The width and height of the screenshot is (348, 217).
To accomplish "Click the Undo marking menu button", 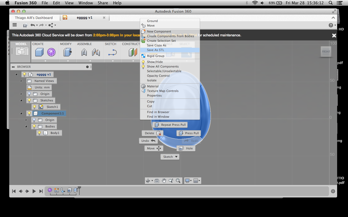I will coord(148,141).
